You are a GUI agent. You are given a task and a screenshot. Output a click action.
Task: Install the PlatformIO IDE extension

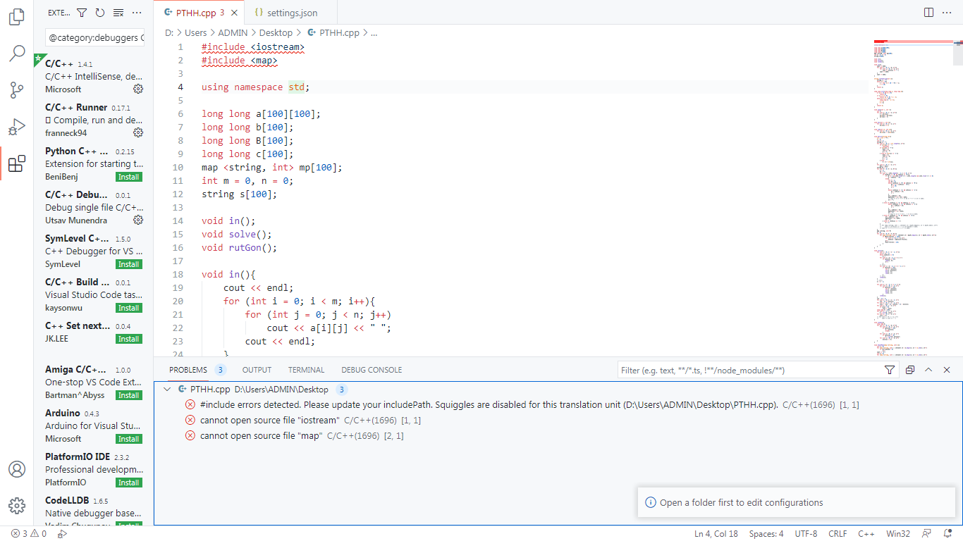pos(129,483)
